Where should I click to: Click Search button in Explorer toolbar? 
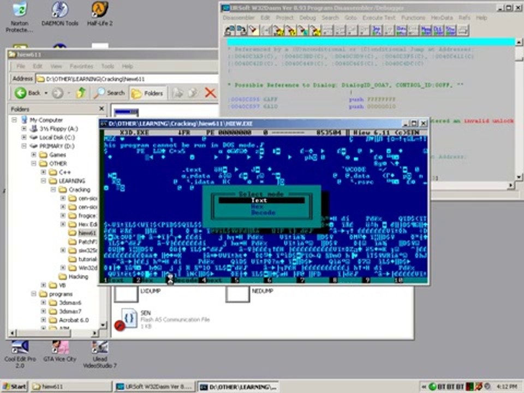pyautogui.click(x=110, y=93)
